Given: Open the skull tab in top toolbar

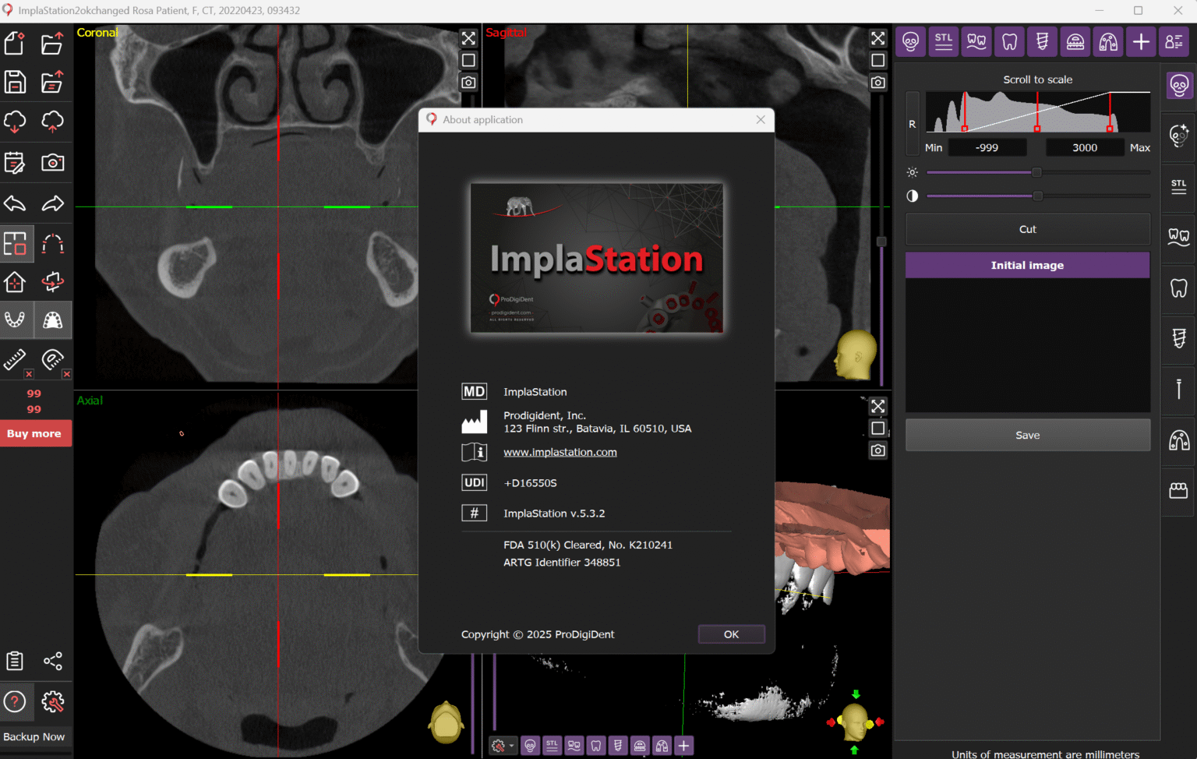Looking at the screenshot, I should (910, 41).
